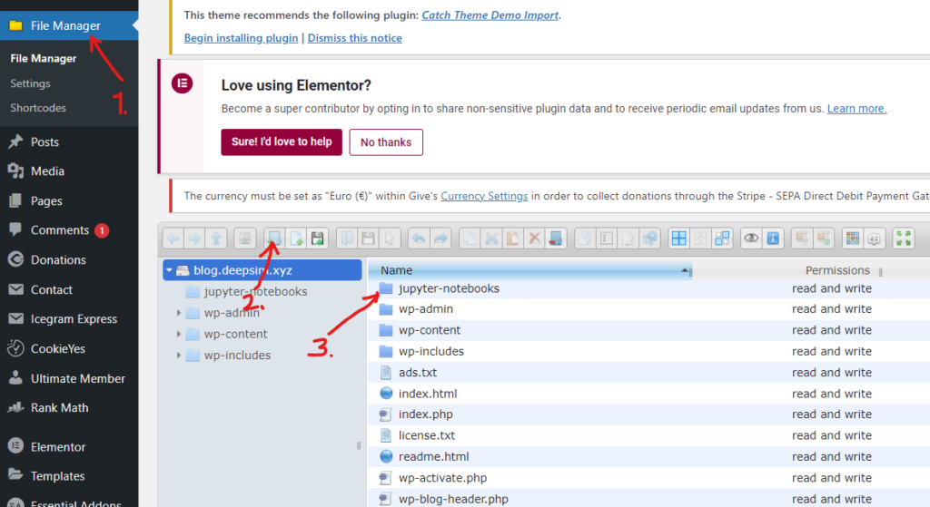Select the readme.html file
The width and height of the screenshot is (930, 507).
[x=648, y=456]
